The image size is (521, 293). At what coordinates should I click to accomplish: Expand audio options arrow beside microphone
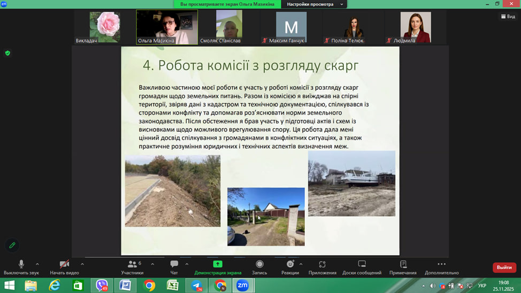click(x=37, y=264)
